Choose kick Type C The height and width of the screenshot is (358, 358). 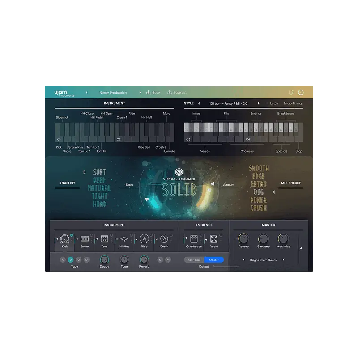click(79, 260)
